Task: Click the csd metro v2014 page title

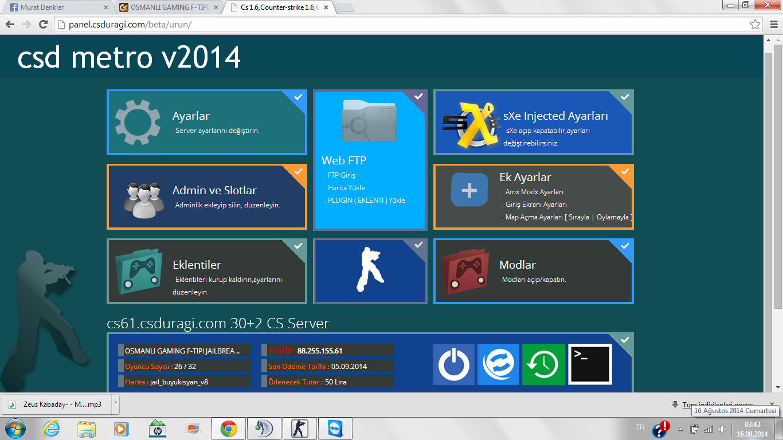Action: point(129,57)
